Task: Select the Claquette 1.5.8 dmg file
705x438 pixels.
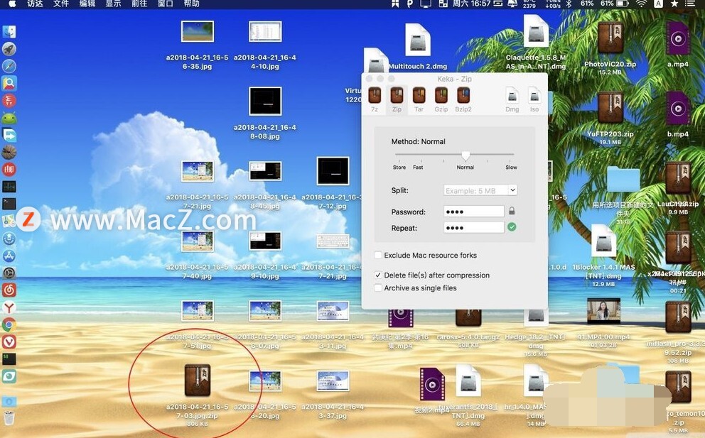Action: [535, 33]
